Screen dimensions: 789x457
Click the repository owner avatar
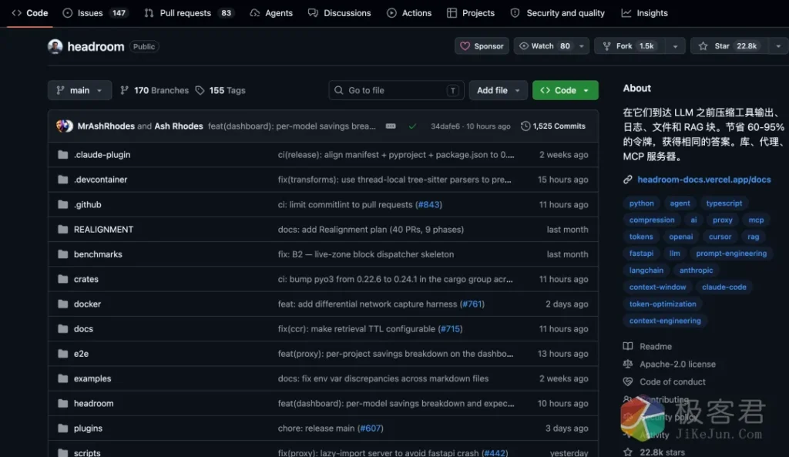point(55,46)
